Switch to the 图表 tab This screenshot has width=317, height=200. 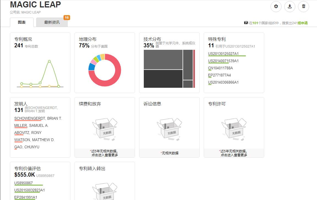[x=22, y=22]
